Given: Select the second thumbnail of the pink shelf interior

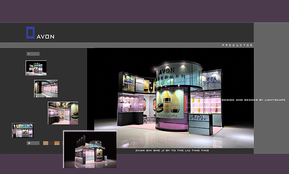Looking at the screenshot, I should click(x=46, y=89).
